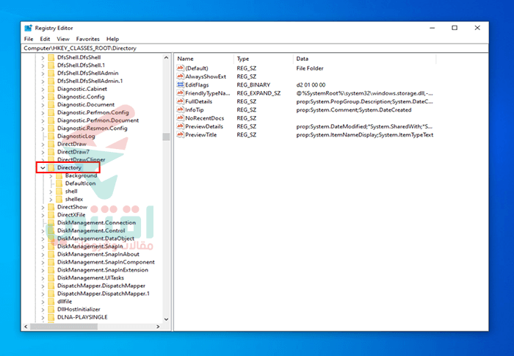Click the shell folder icon
514x356 pixels.
(x=59, y=191)
